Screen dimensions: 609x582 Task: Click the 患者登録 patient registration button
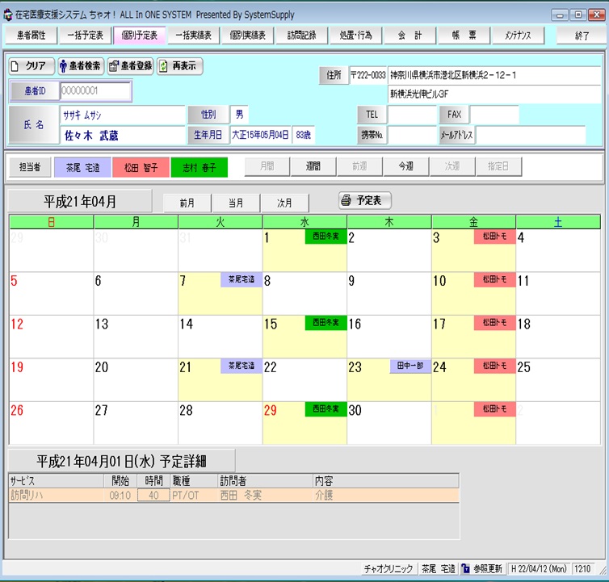tap(130, 66)
